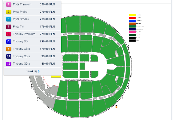Click the purple number 12 category icon
This screenshot has width=176, height=120.
[9, 64]
